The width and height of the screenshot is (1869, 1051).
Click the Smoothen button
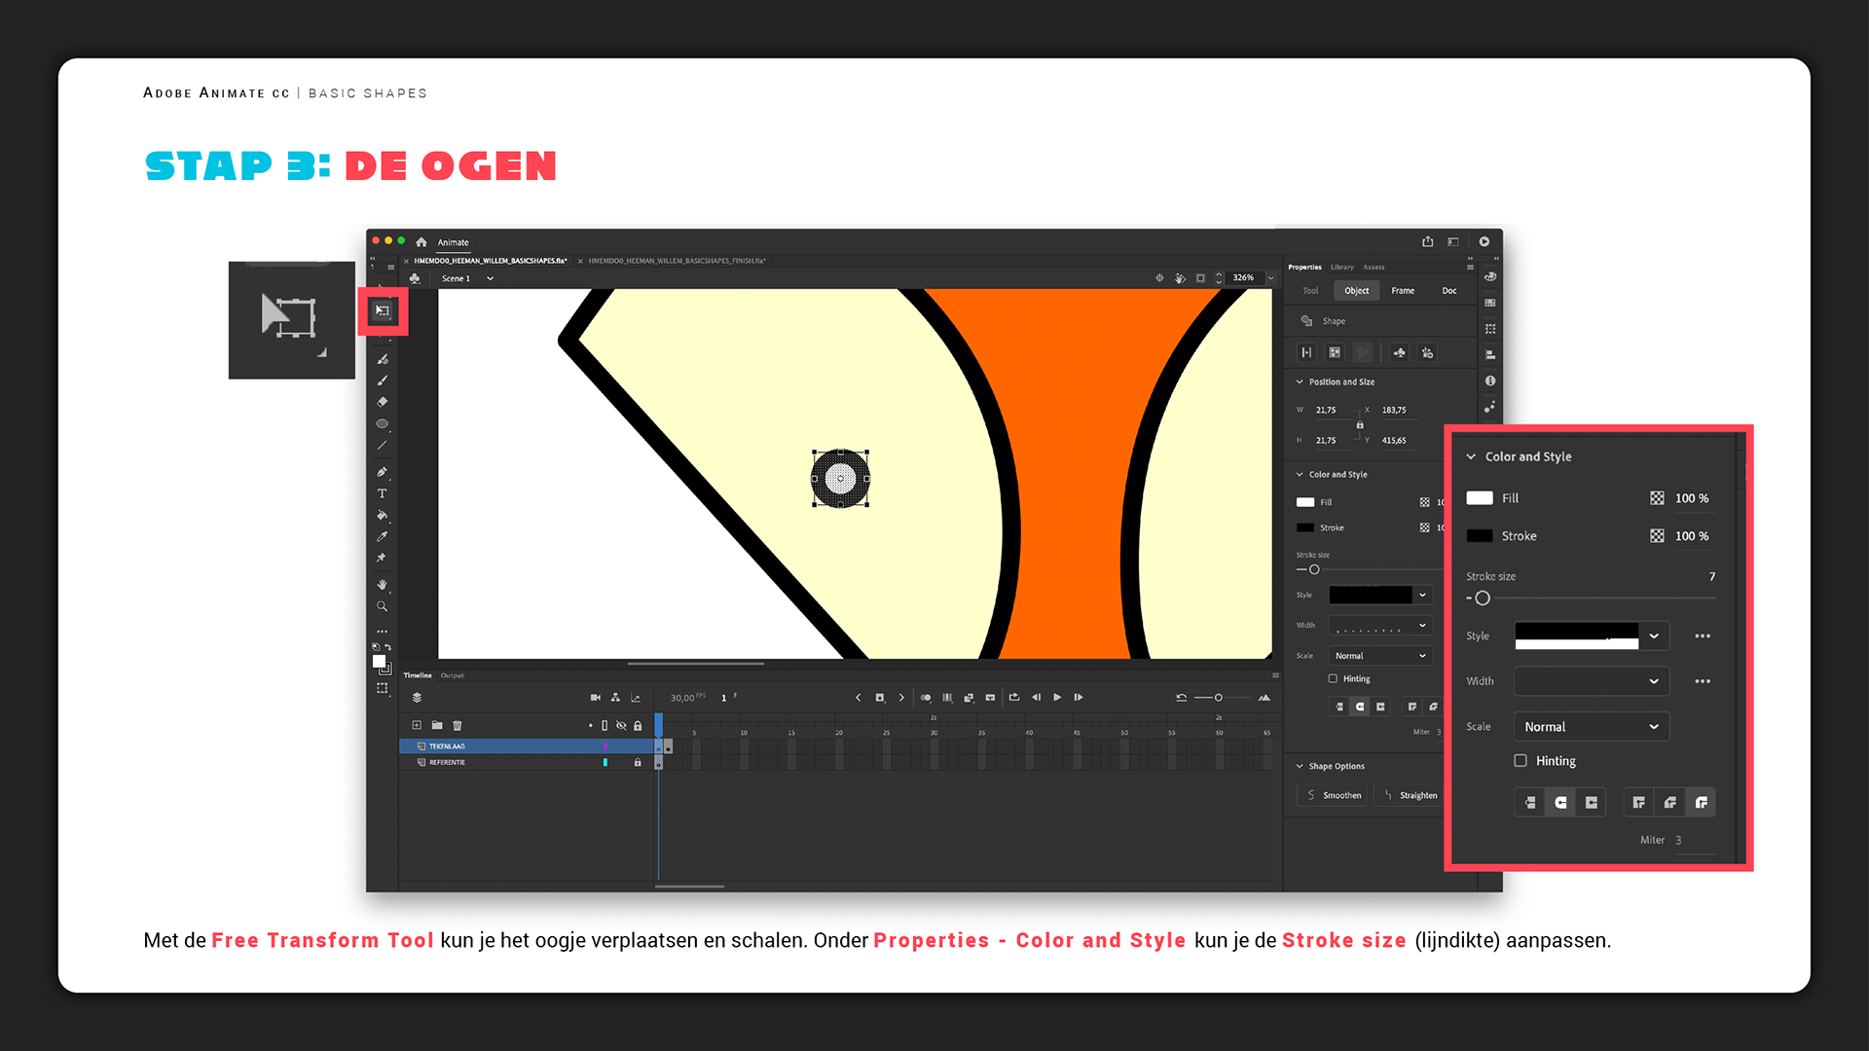[1333, 795]
